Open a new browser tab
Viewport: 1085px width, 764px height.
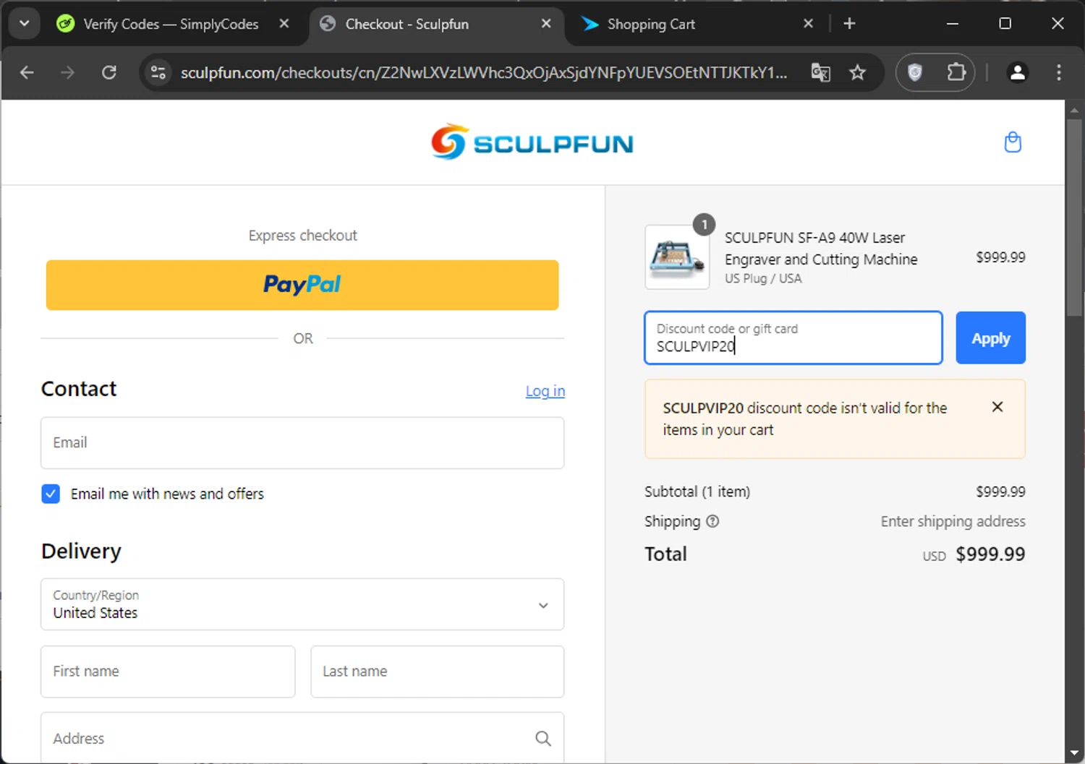click(x=849, y=24)
